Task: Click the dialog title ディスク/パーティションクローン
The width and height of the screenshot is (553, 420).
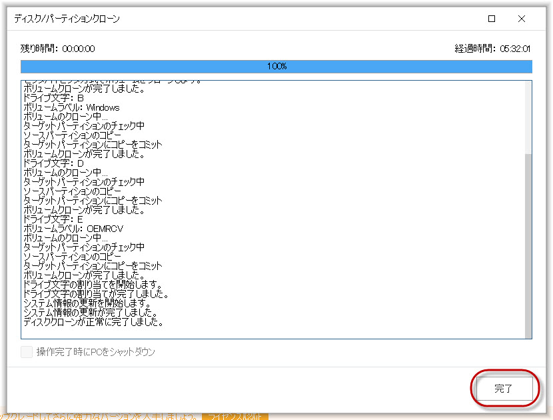Action: tap(67, 19)
